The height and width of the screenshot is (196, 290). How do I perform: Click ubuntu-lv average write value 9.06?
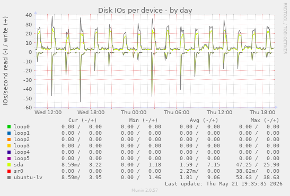(214, 178)
